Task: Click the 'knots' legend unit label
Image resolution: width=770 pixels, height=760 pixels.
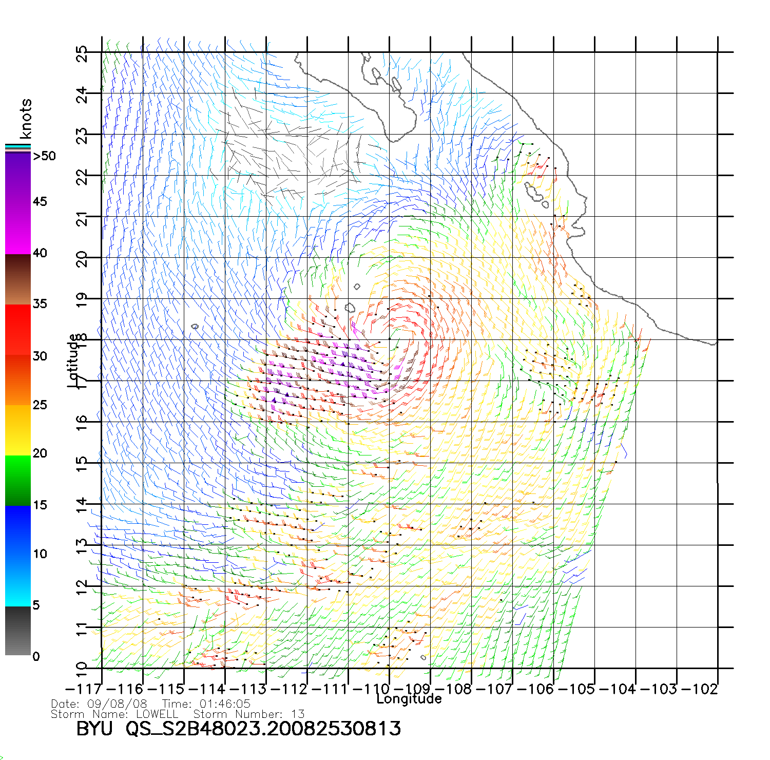Action: click(x=26, y=119)
